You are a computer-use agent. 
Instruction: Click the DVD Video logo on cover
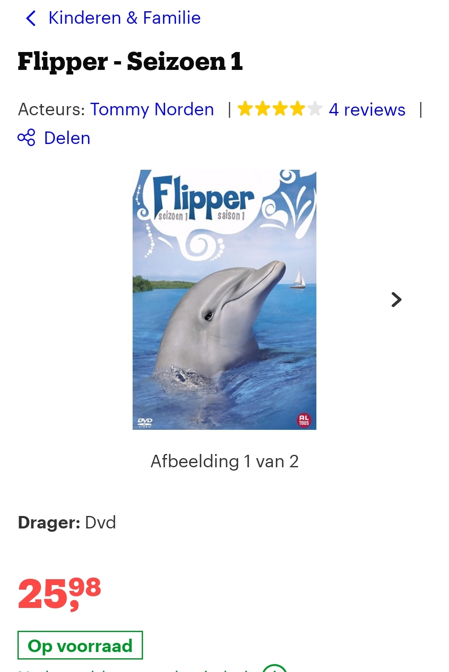click(145, 423)
